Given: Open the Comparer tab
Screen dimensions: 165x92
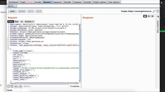Looking at the screenshot, I should click(x=77, y=2).
